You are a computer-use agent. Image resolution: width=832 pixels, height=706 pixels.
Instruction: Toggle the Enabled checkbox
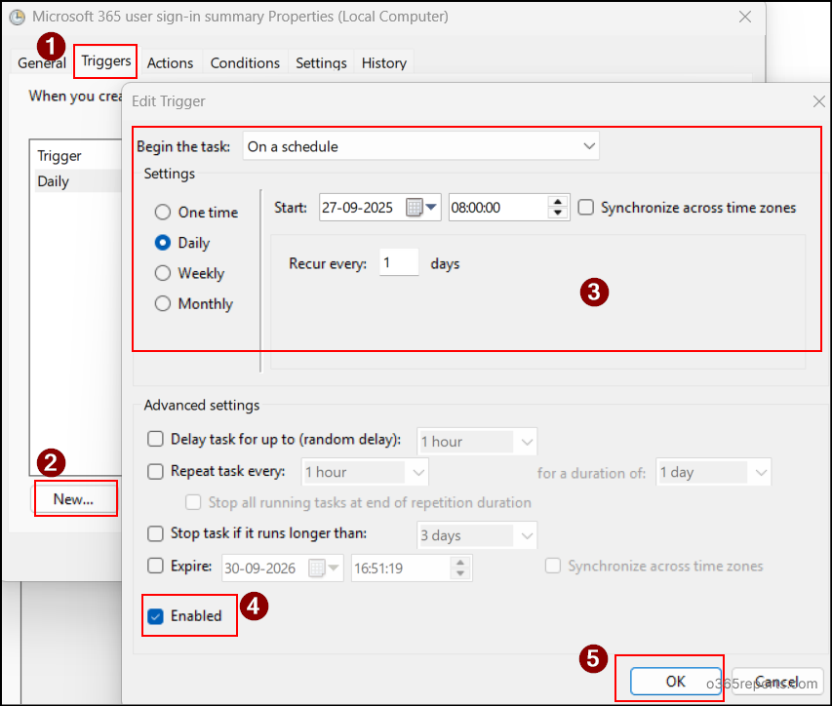[x=156, y=616]
